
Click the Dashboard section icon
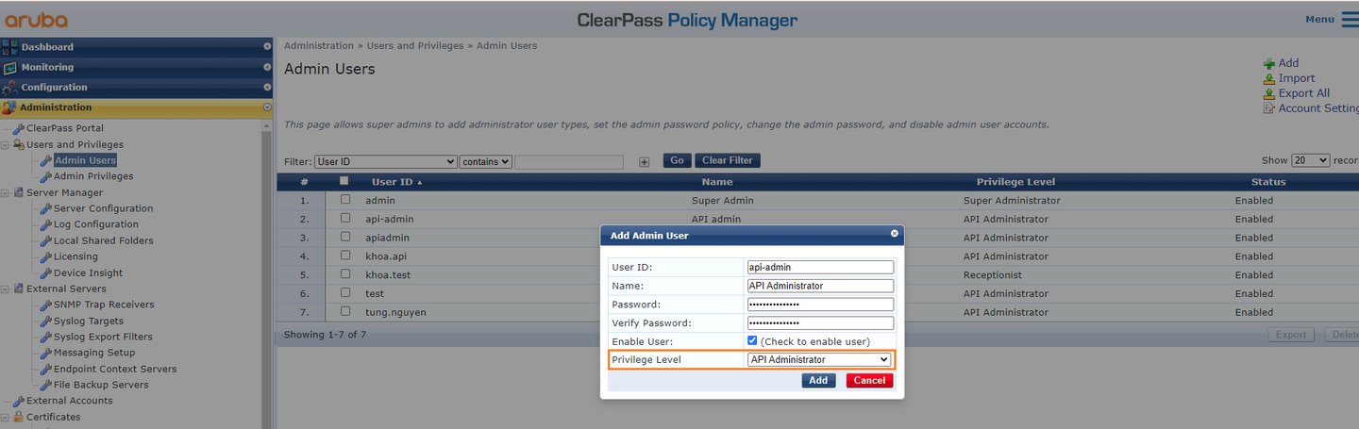point(9,47)
